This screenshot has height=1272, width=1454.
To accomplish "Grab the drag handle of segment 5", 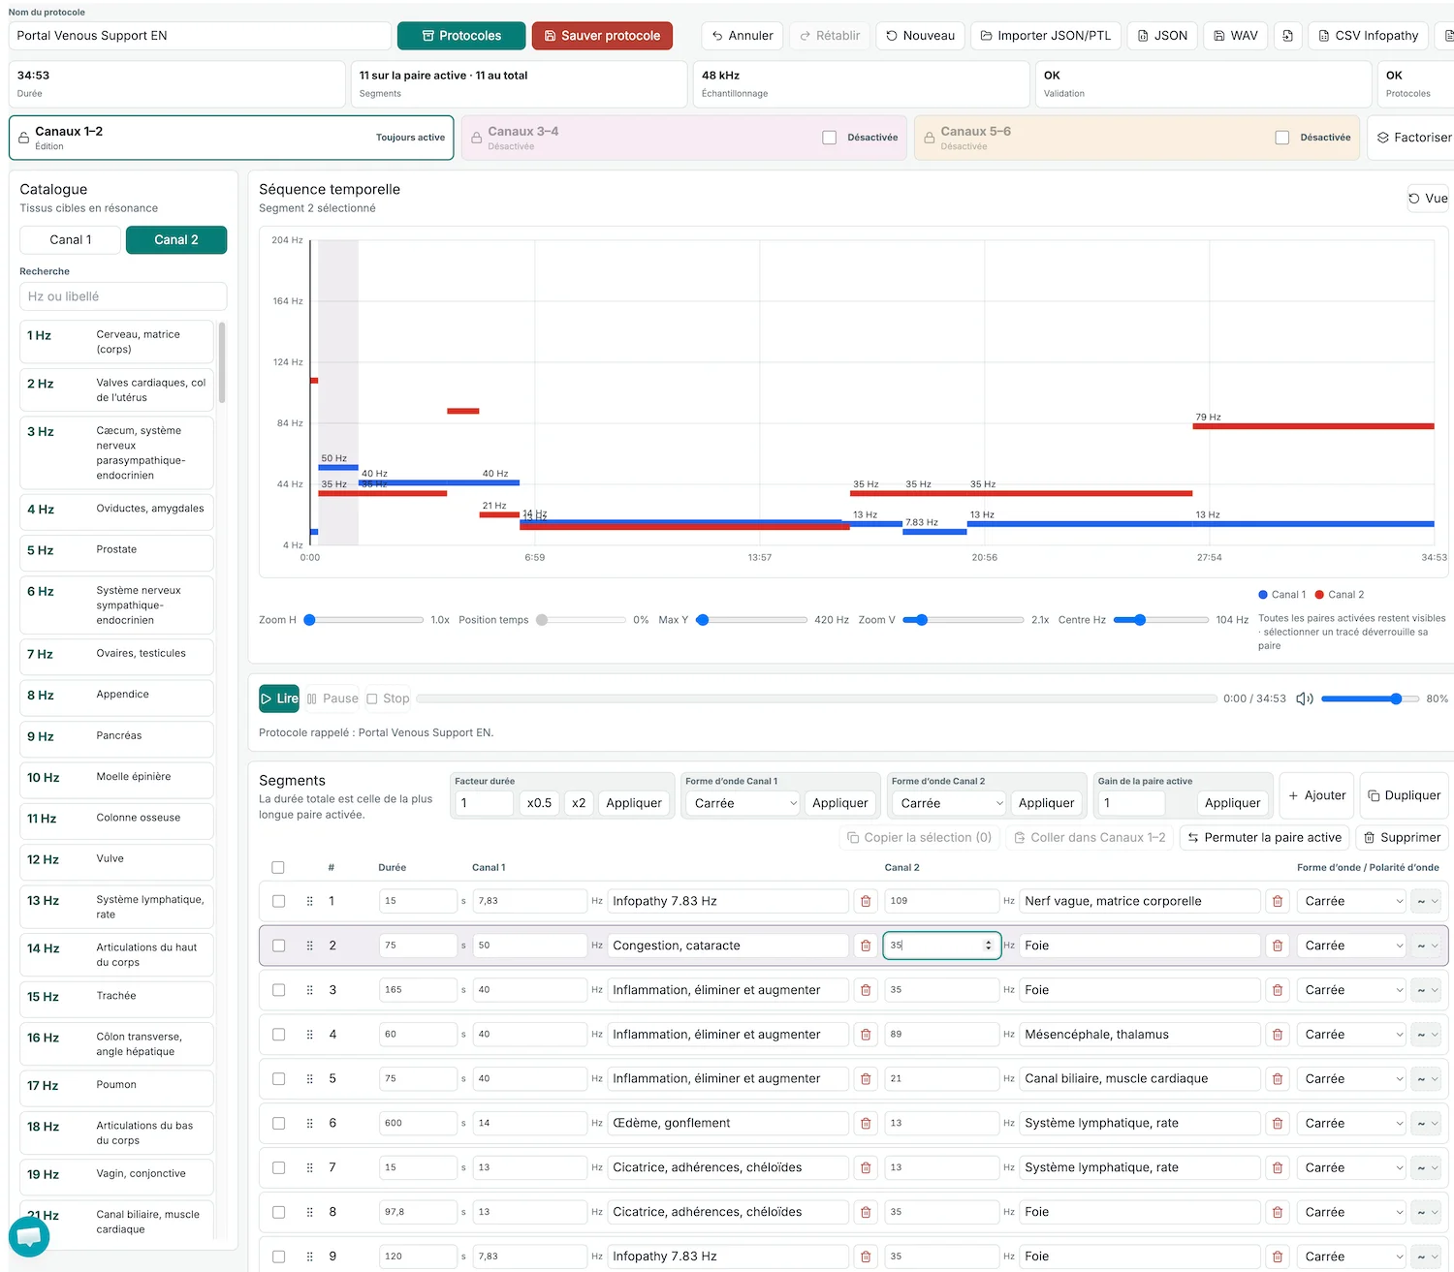I will pos(310,1078).
